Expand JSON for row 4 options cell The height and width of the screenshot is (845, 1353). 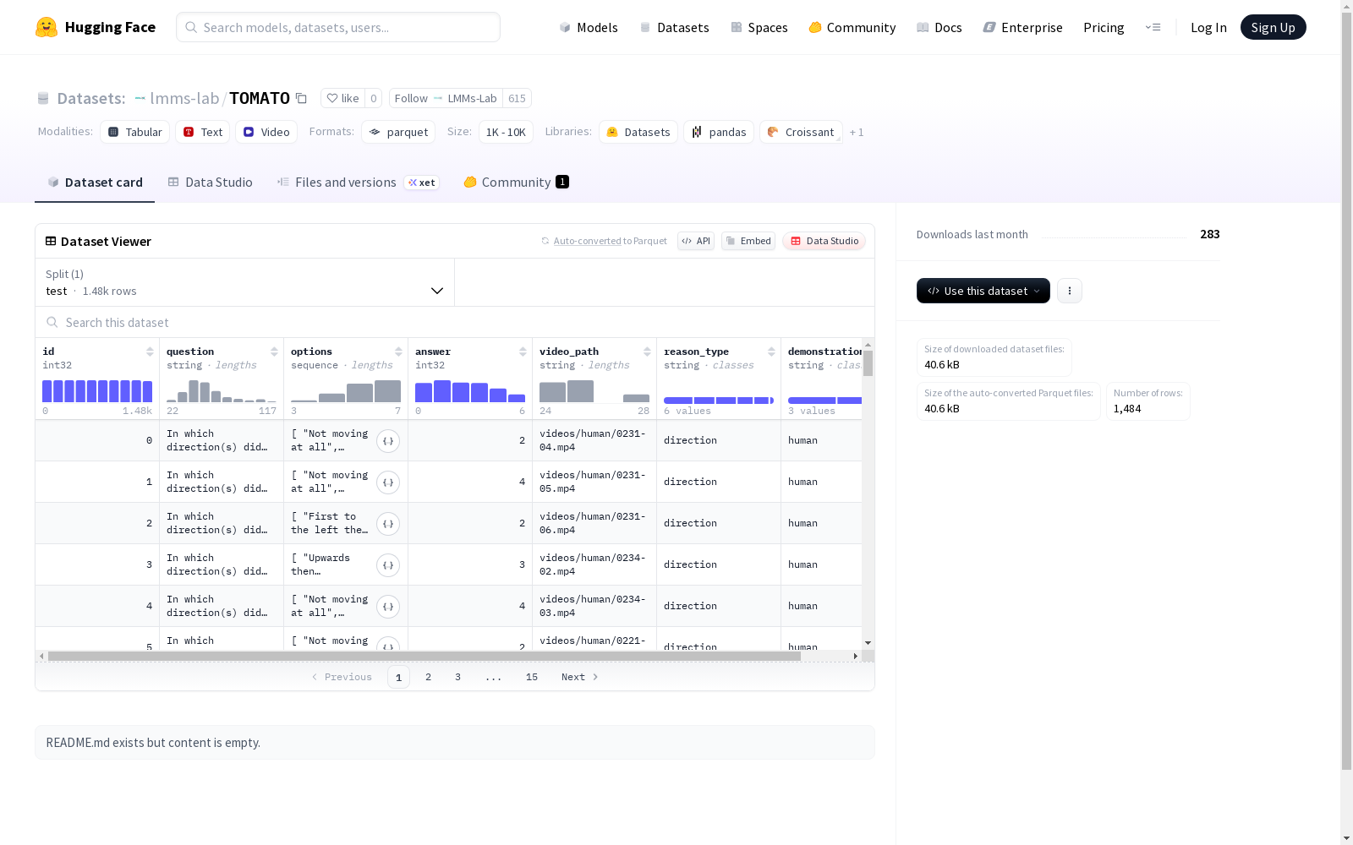[x=388, y=607]
